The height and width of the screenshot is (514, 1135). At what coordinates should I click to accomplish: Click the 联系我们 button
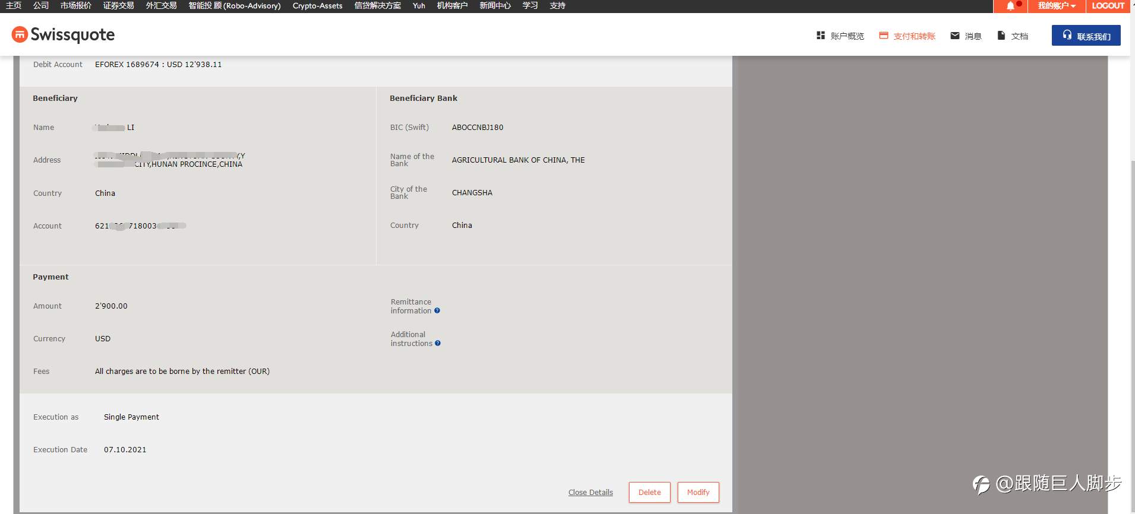(1086, 36)
